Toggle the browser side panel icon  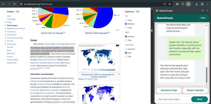pyautogui.click(x=188, y=4)
